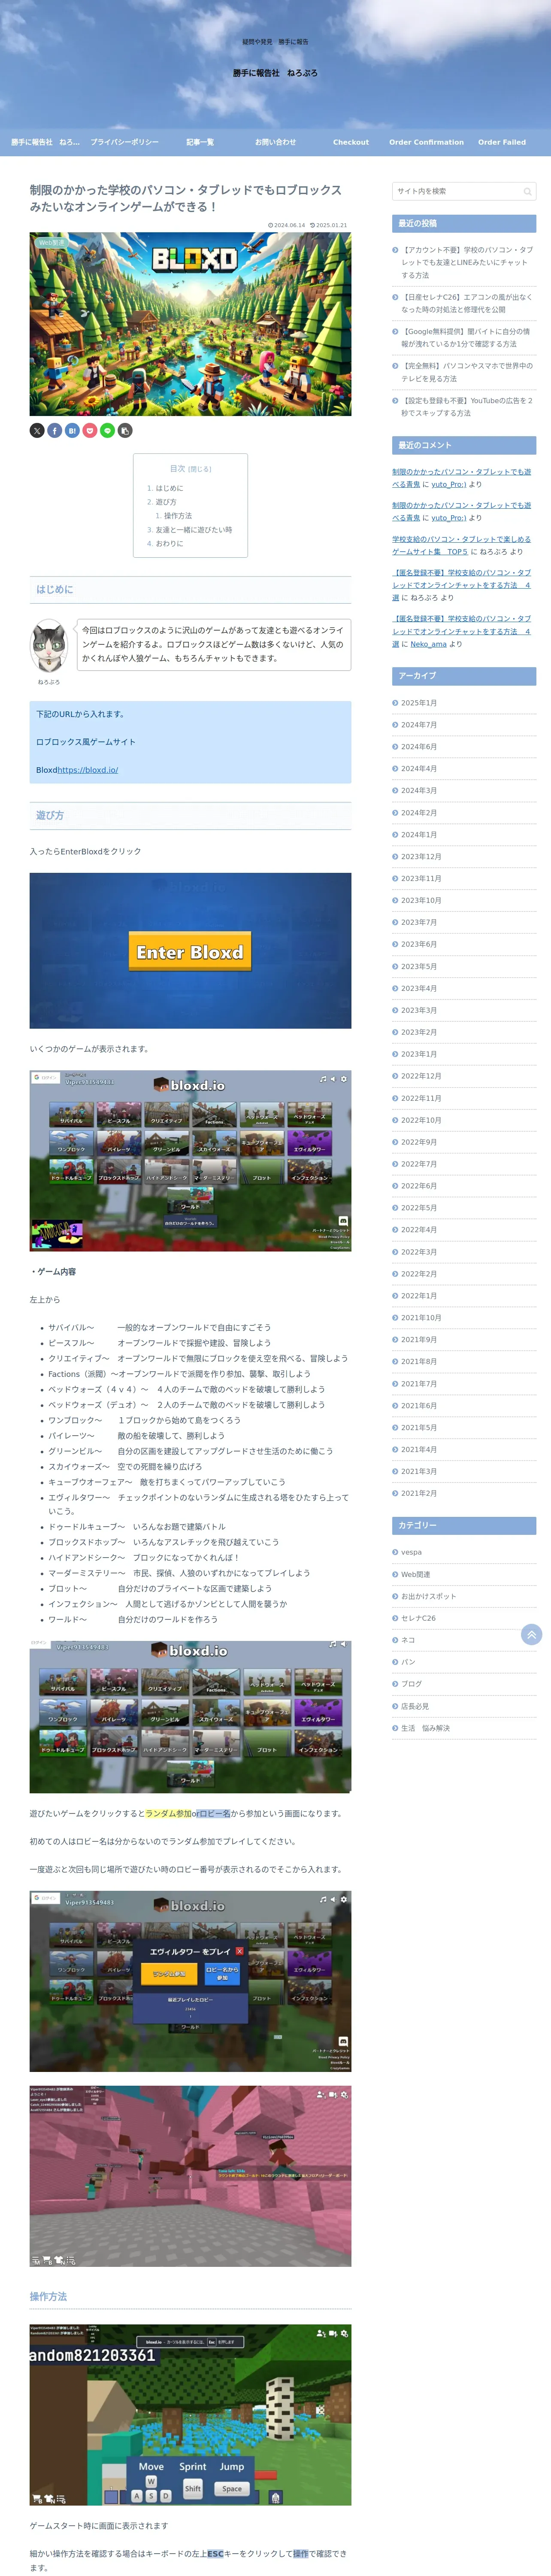Open お問い合わせ in the navigation bar
This screenshot has height=2576, width=551.
coord(275,142)
